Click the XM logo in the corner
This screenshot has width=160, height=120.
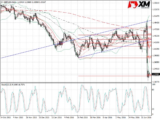coord(139,5)
